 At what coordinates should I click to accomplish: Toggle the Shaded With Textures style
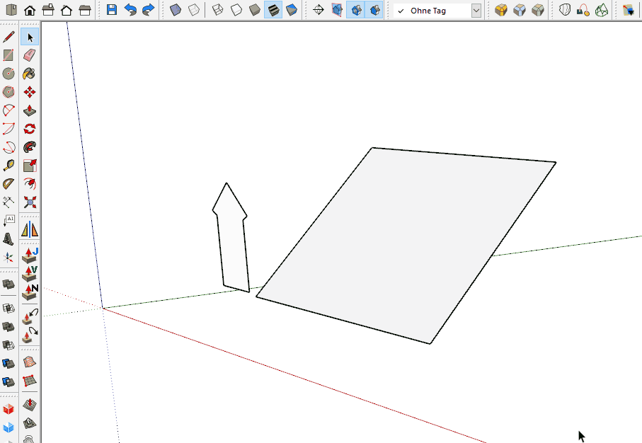tap(273, 11)
